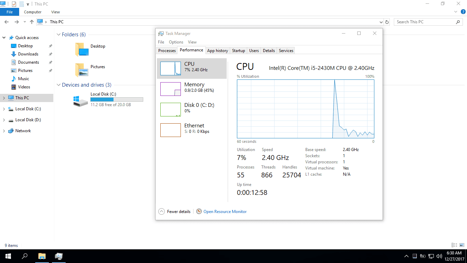Open File tab in File Explorer
The image size is (467, 263).
pos(10,12)
